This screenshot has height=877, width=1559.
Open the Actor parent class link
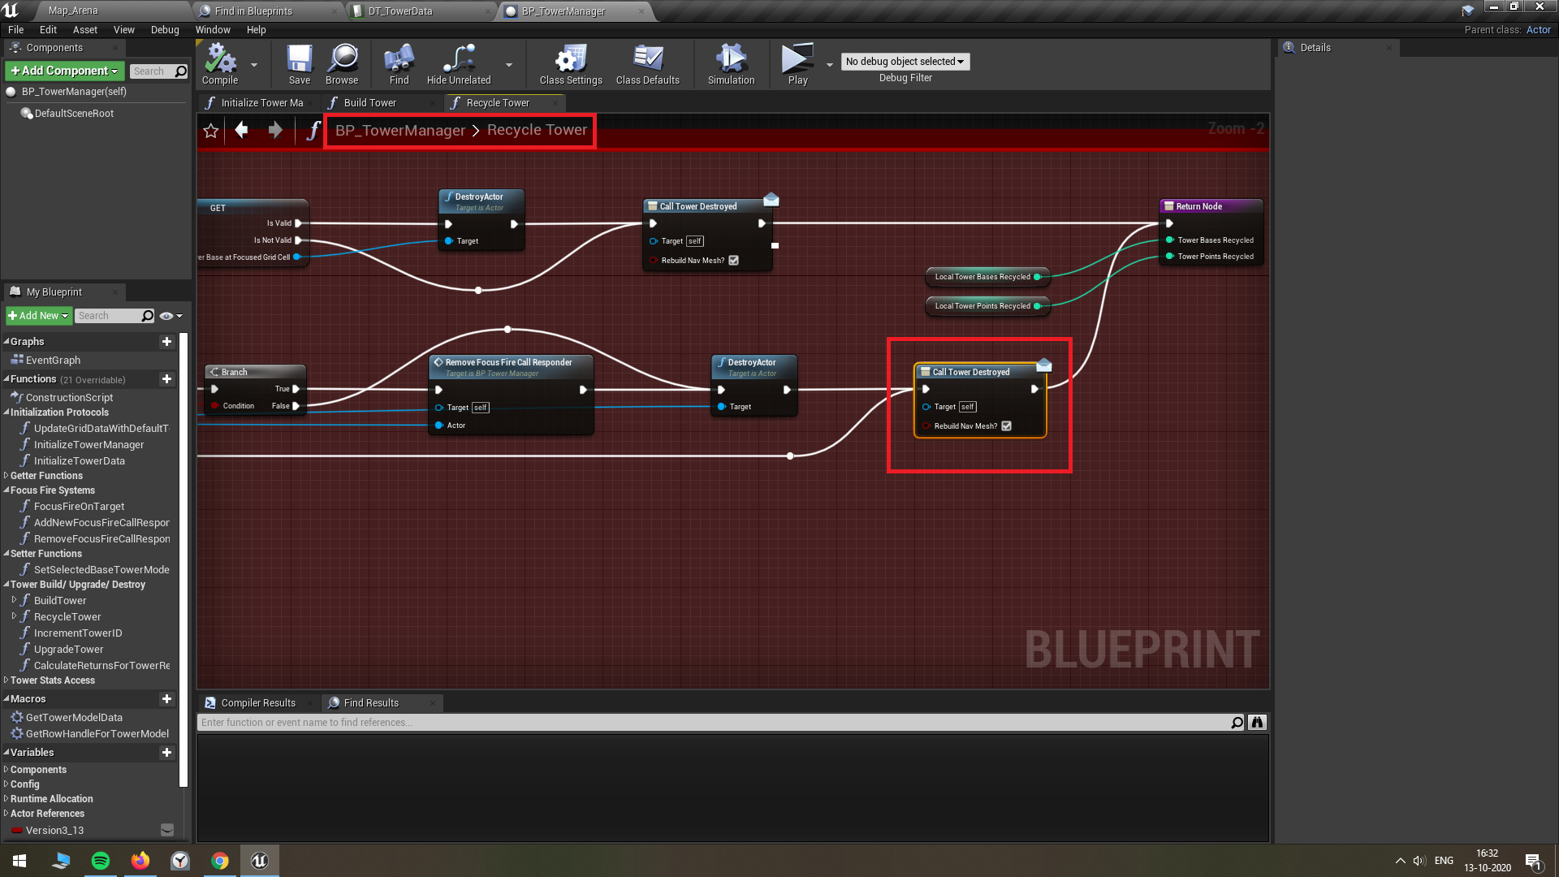click(1538, 30)
